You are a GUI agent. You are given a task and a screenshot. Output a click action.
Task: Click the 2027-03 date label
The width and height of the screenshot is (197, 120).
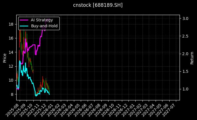[141, 110]
